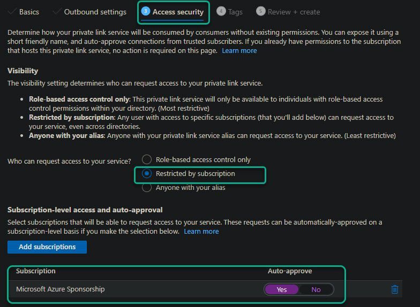Go back to the Basics tab
Screen dimensions: 420x307
click(29, 12)
